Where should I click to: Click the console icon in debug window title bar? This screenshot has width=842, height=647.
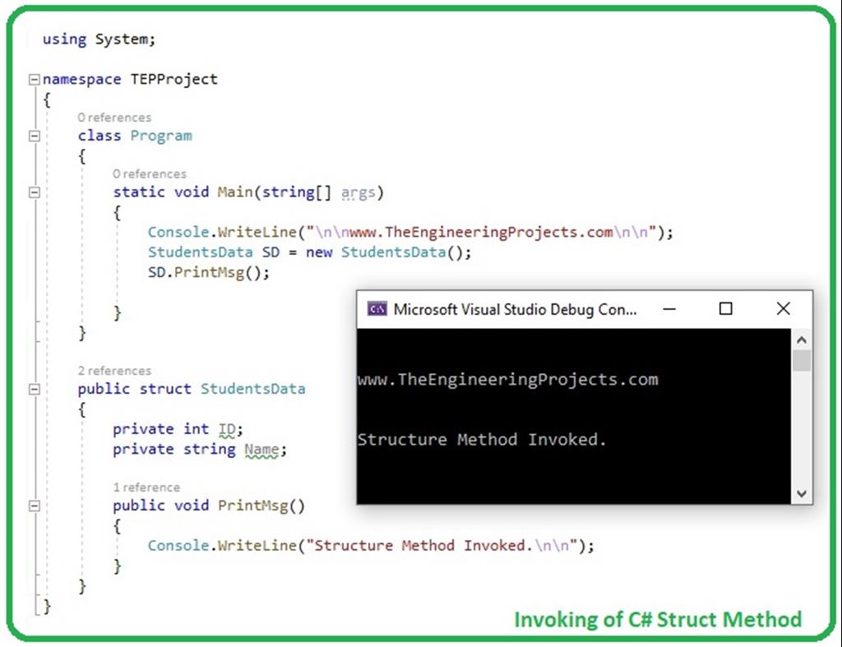pos(377,309)
